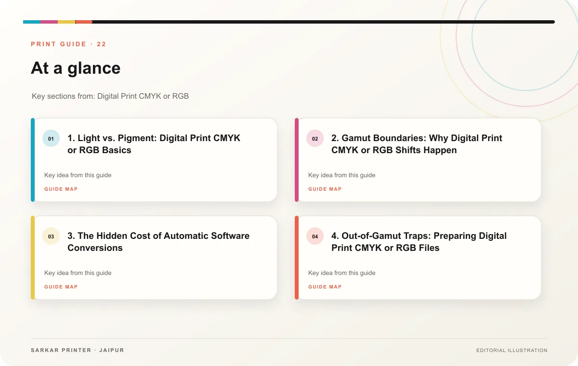Viewport: 578px width, 366px height.
Task: Click the 'Key sections from: Digital Print CMYK or RGB' subtitle
Action: [110, 96]
